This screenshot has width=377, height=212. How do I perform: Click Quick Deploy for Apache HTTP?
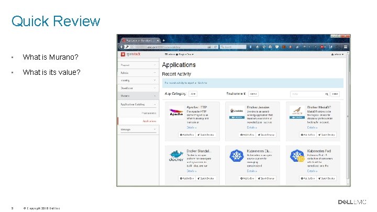point(206,135)
